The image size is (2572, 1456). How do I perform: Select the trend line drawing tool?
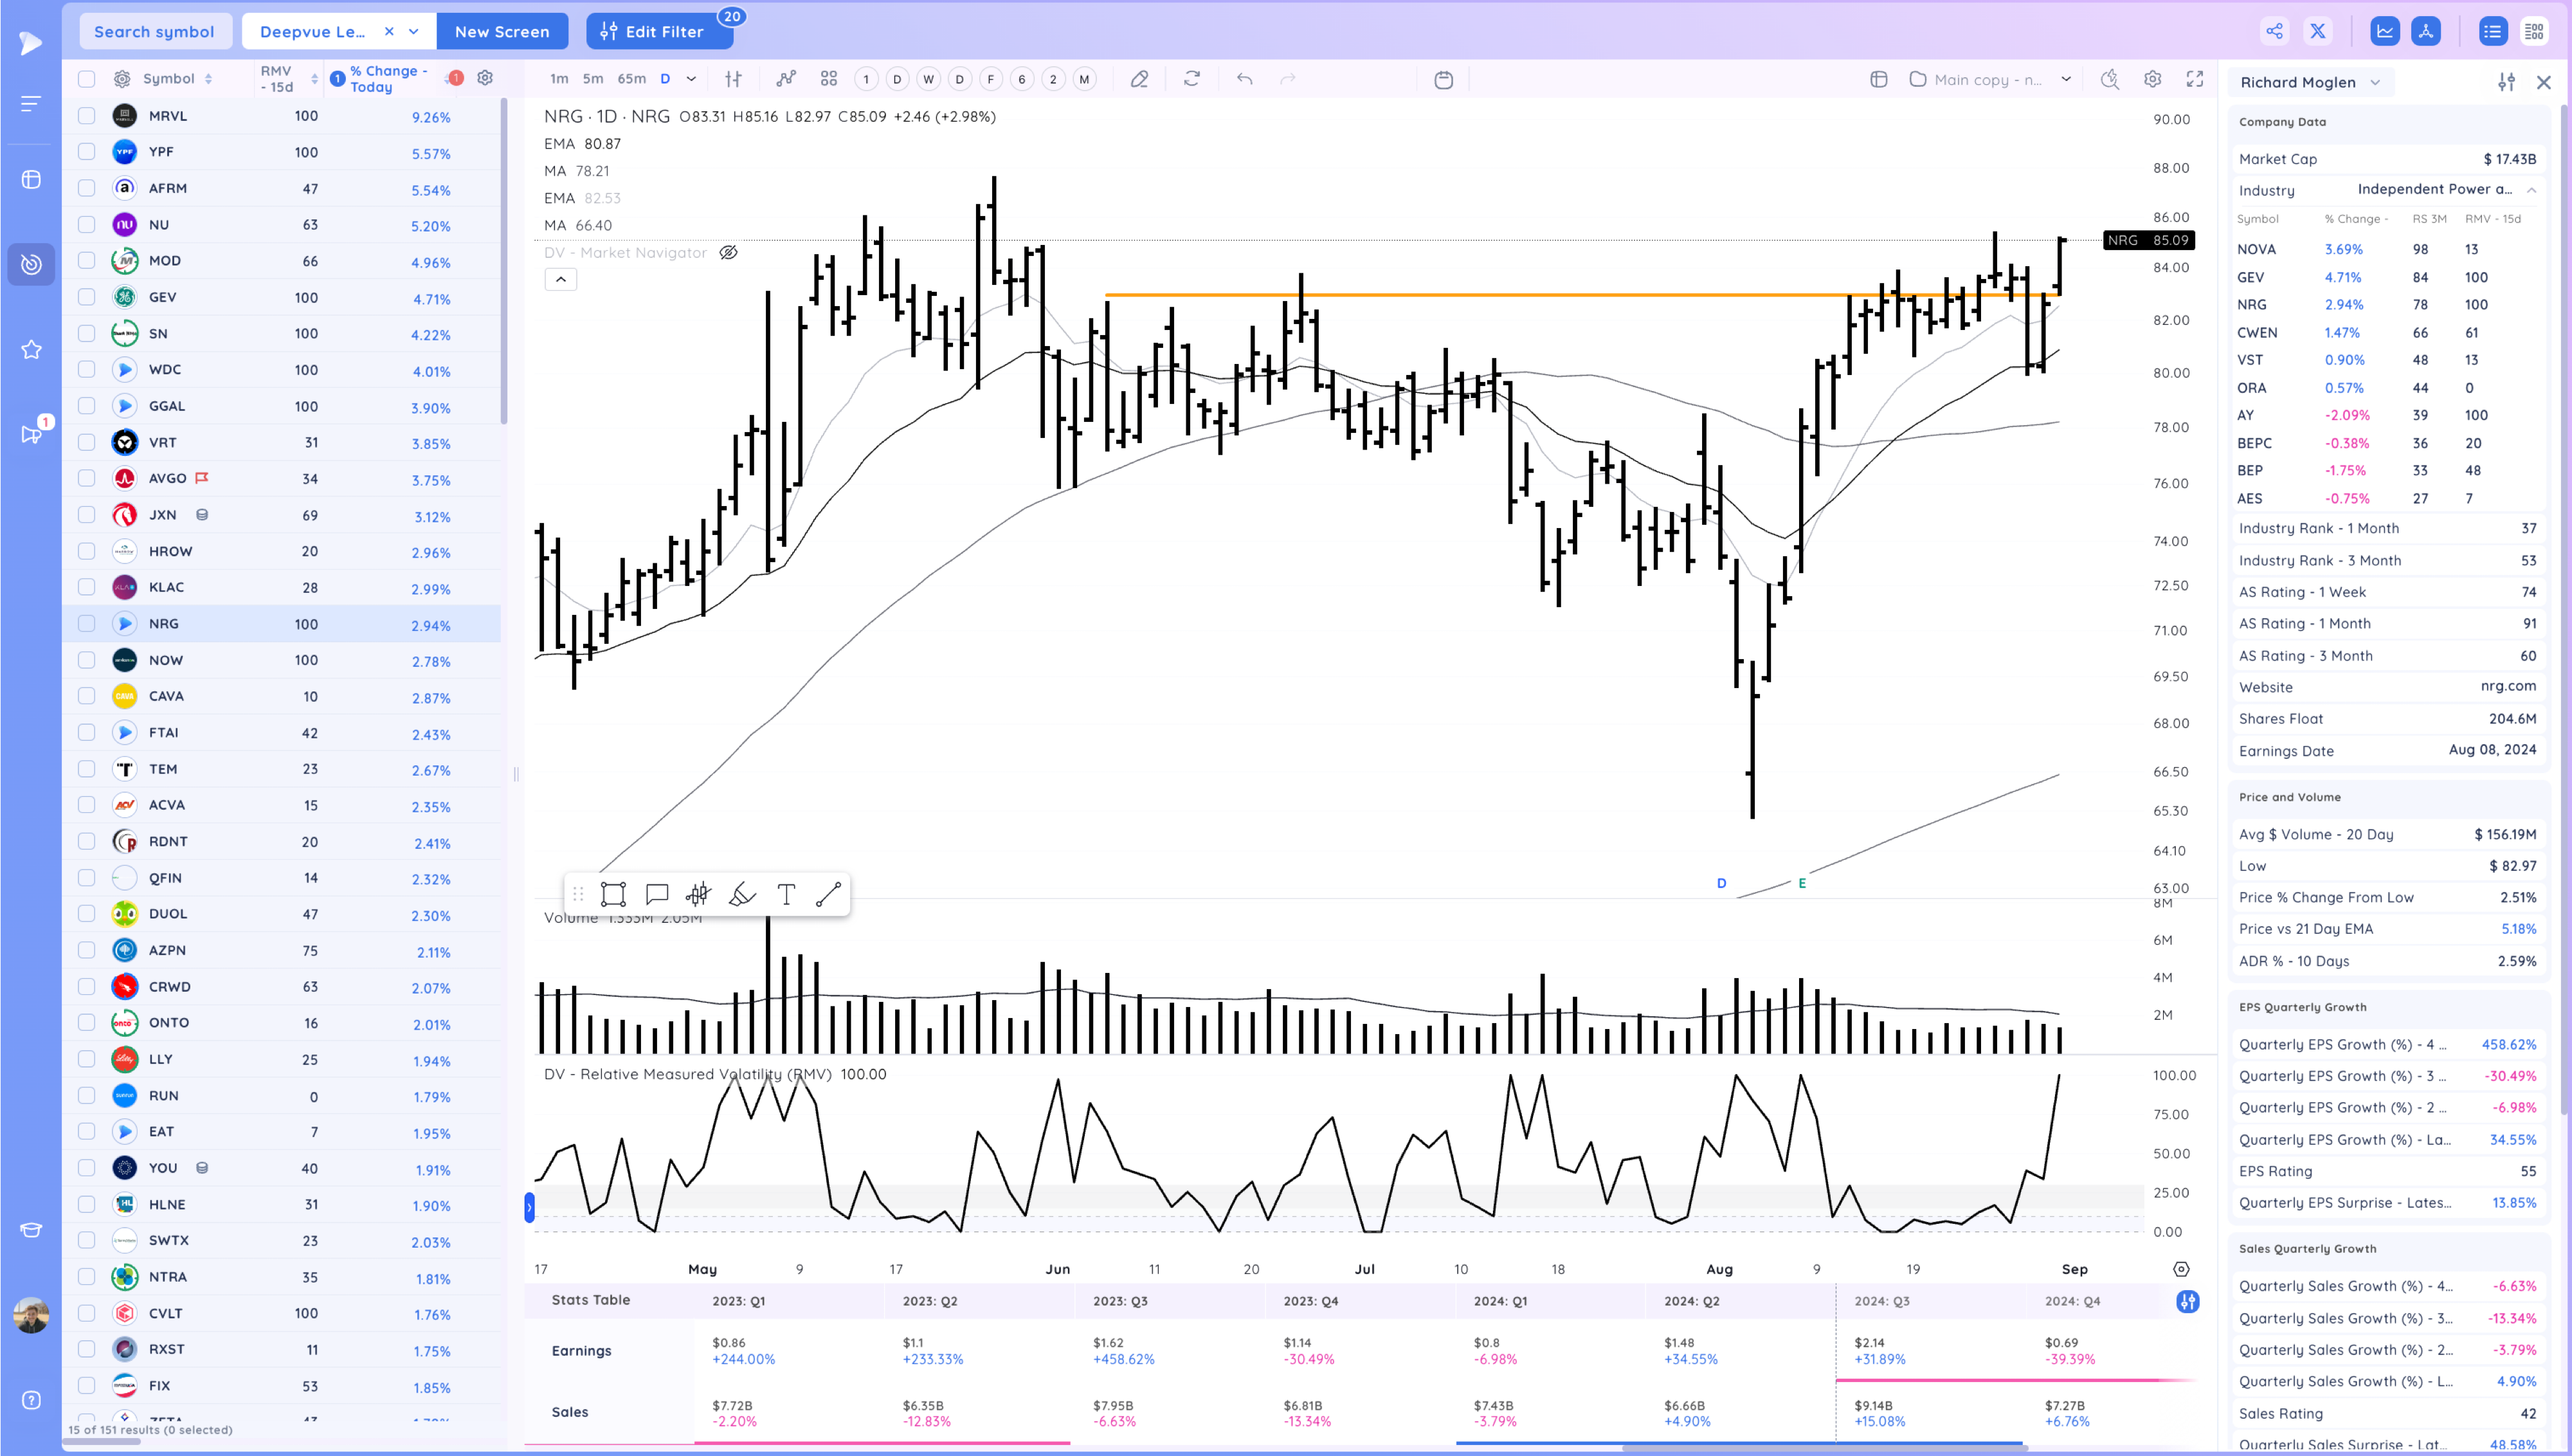[x=828, y=894]
